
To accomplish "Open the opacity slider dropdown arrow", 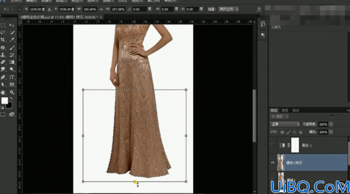I will pyautogui.click(x=331, y=124).
